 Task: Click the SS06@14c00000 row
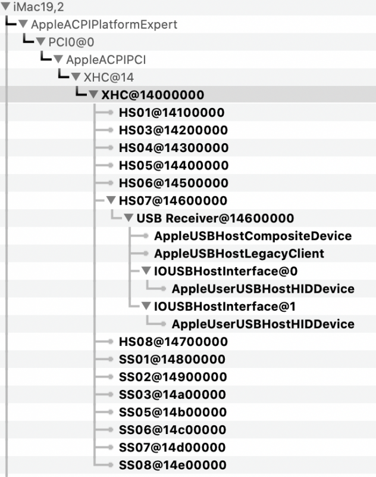click(x=173, y=430)
